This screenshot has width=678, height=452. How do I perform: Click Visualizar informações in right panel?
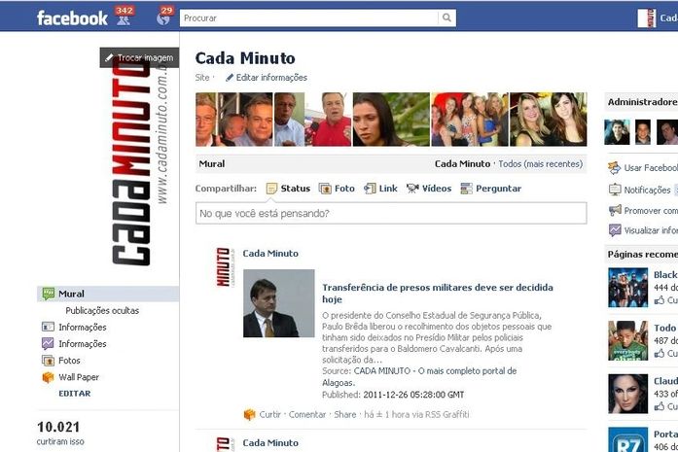[x=643, y=230]
